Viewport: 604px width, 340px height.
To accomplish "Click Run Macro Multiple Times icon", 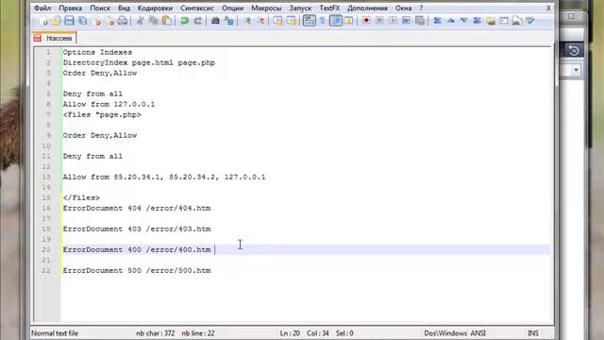I will click(406, 21).
